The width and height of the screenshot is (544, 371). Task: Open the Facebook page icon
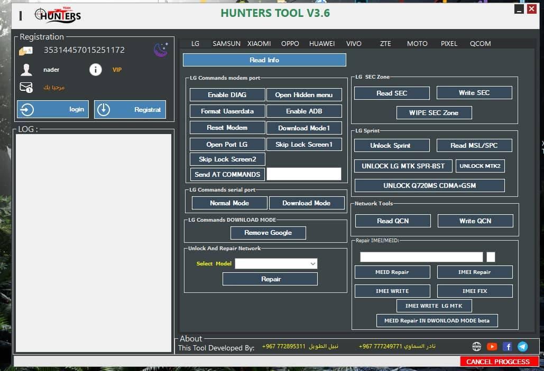[507, 346]
